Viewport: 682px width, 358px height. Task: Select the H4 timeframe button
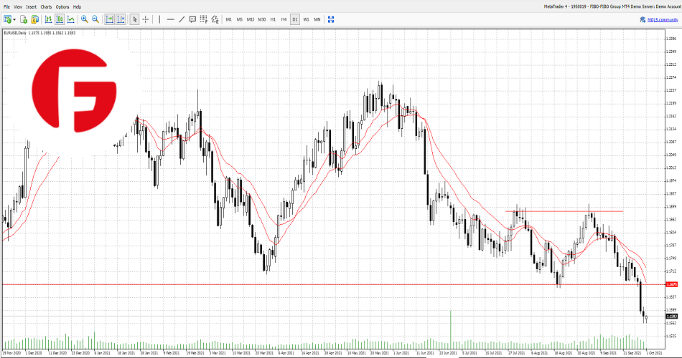(x=284, y=19)
